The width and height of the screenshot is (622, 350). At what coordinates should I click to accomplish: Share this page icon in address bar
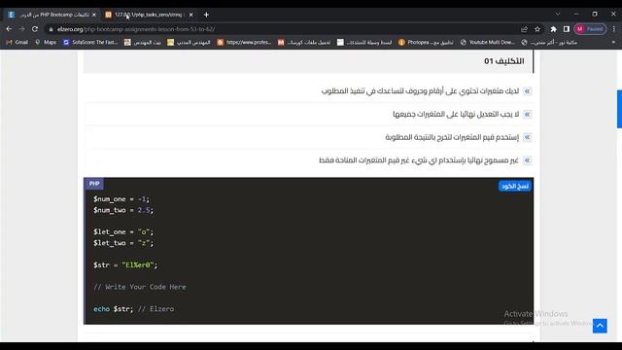tap(524, 29)
